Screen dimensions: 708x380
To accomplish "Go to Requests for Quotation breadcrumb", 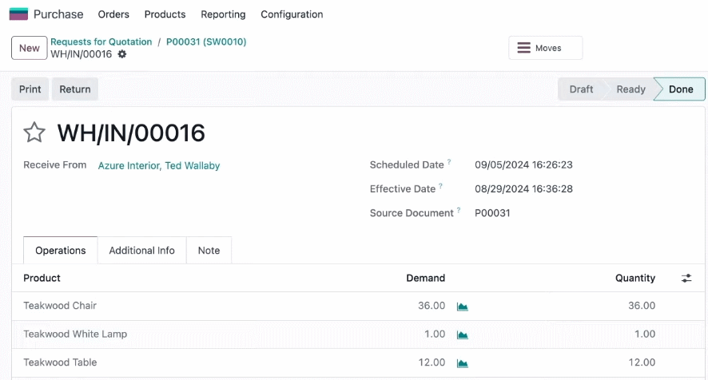I will (101, 42).
